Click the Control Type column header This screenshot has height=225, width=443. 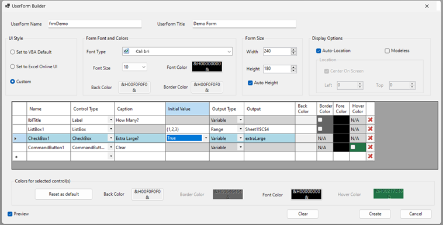pyautogui.click(x=92, y=109)
